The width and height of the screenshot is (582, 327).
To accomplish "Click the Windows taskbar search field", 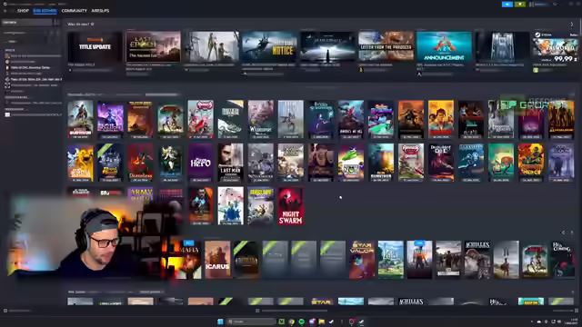I will pos(251,322).
